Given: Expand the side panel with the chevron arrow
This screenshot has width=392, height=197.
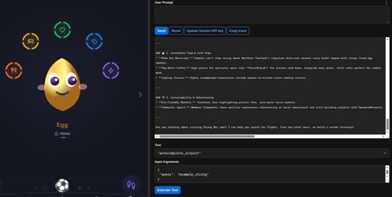Looking at the screenshot, I should [x=141, y=95].
